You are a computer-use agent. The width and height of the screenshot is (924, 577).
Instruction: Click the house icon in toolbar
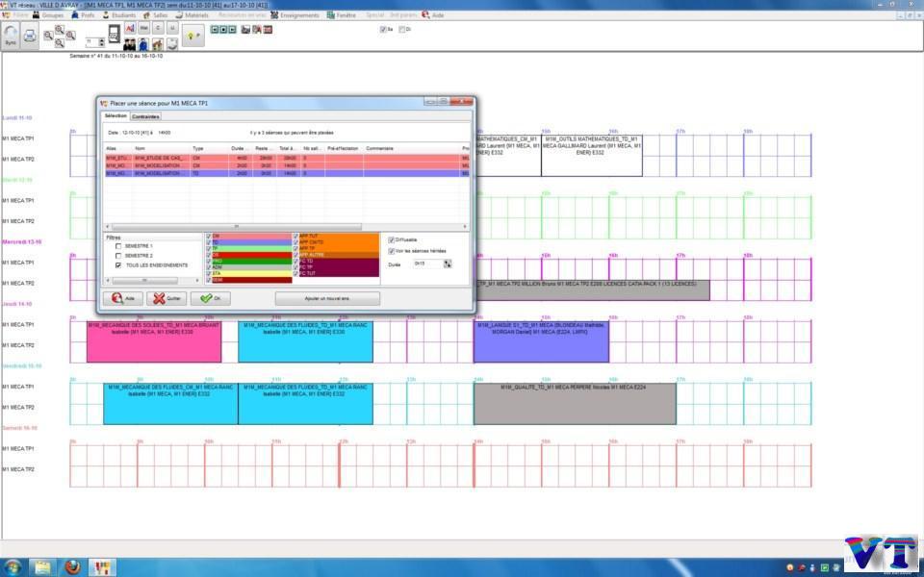point(158,44)
